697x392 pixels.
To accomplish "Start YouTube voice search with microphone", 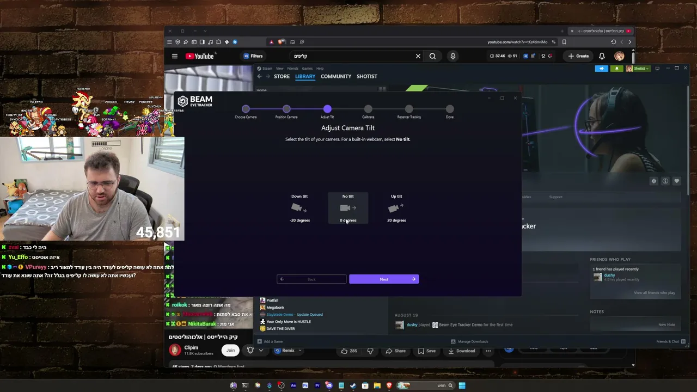I will point(453,56).
